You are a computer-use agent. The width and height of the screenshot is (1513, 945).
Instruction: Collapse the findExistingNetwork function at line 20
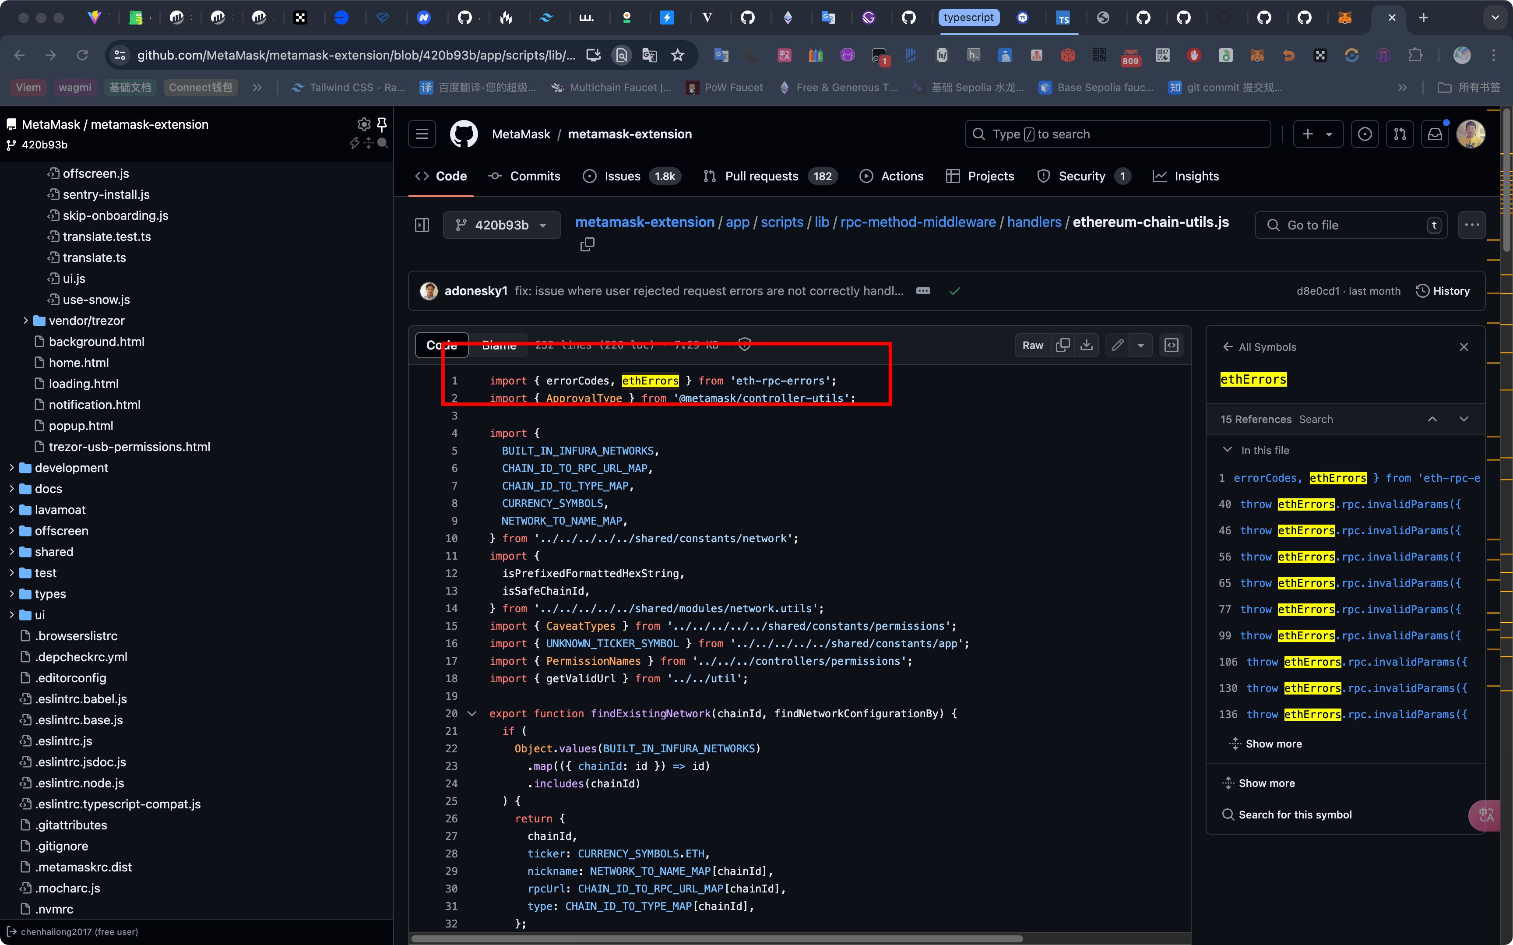click(x=471, y=714)
